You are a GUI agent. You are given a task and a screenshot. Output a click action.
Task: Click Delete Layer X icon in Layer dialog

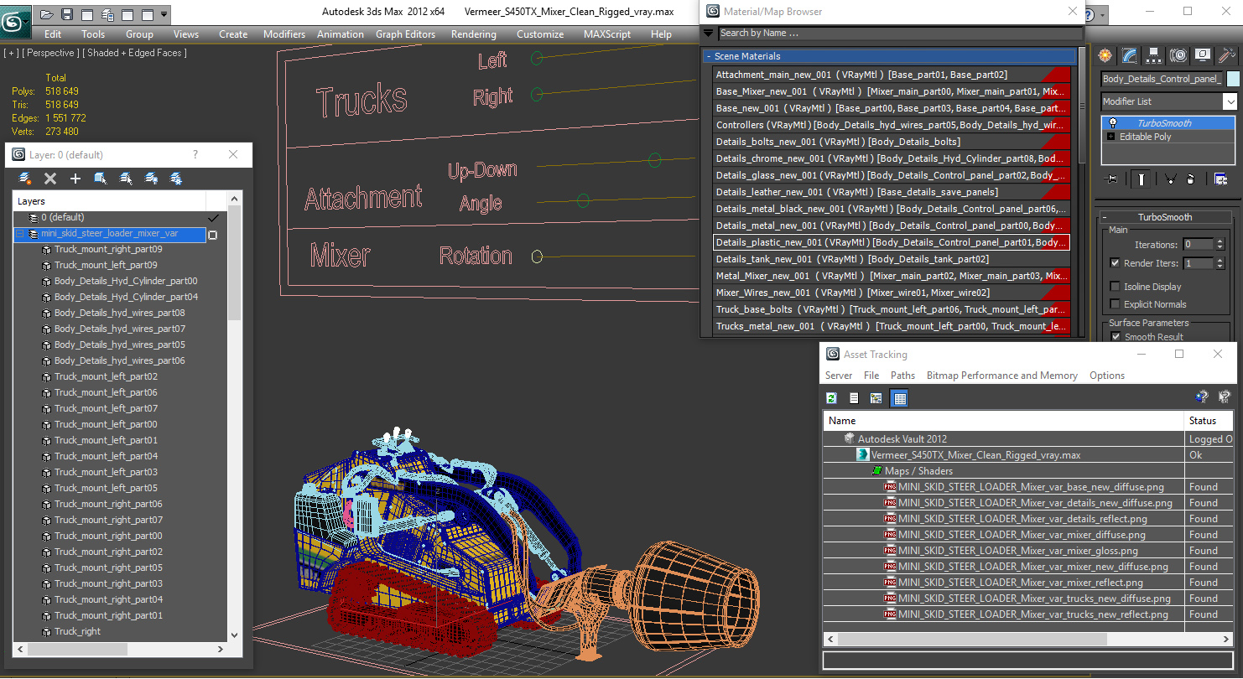pos(50,179)
